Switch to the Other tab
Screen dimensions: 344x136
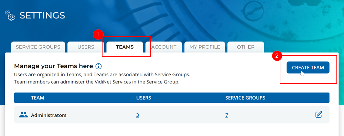[246, 47]
